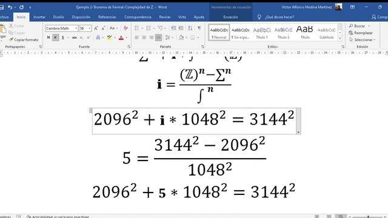388x218 pixels.
Task: Click the user profile picture
Action: pos(338,7)
